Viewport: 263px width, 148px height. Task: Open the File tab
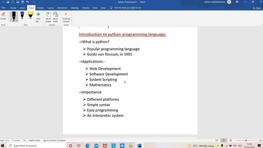[3, 8]
